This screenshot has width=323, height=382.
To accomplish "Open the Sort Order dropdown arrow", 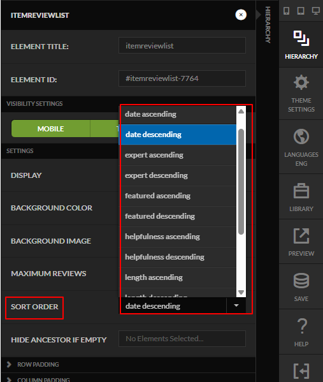I will pyautogui.click(x=236, y=305).
